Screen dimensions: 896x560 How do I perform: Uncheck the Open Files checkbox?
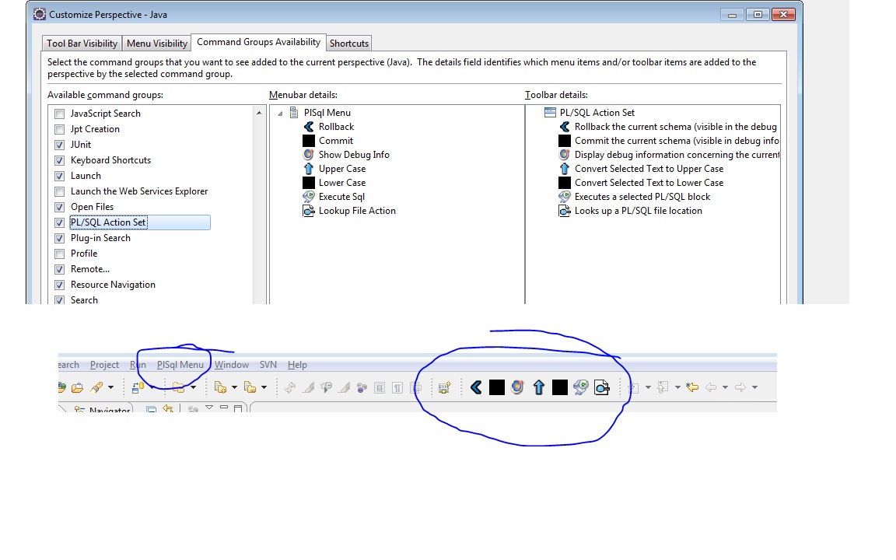pyautogui.click(x=59, y=207)
